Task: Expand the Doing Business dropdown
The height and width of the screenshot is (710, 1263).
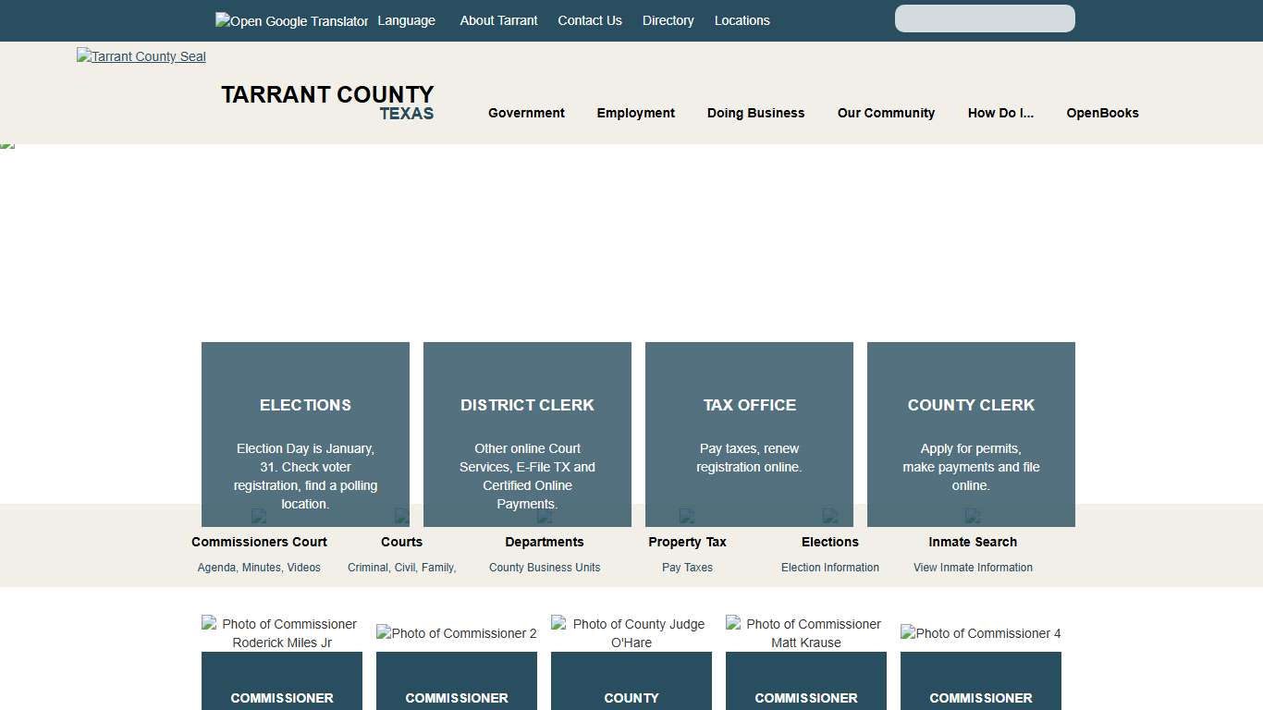Action: (755, 113)
